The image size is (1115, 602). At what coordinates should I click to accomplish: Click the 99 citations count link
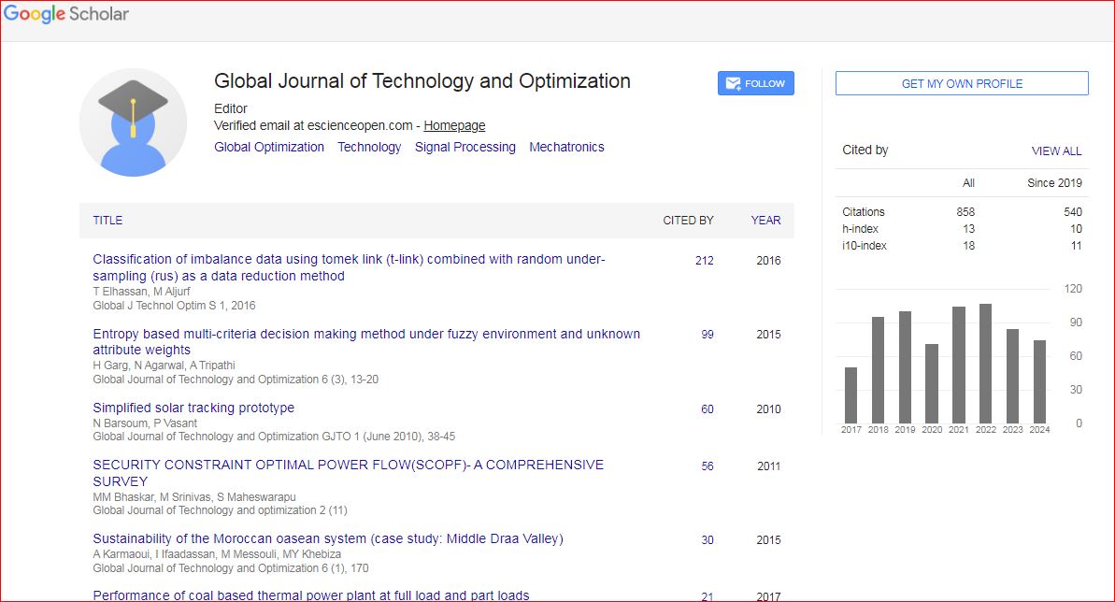pyautogui.click(x=707, y=335)
